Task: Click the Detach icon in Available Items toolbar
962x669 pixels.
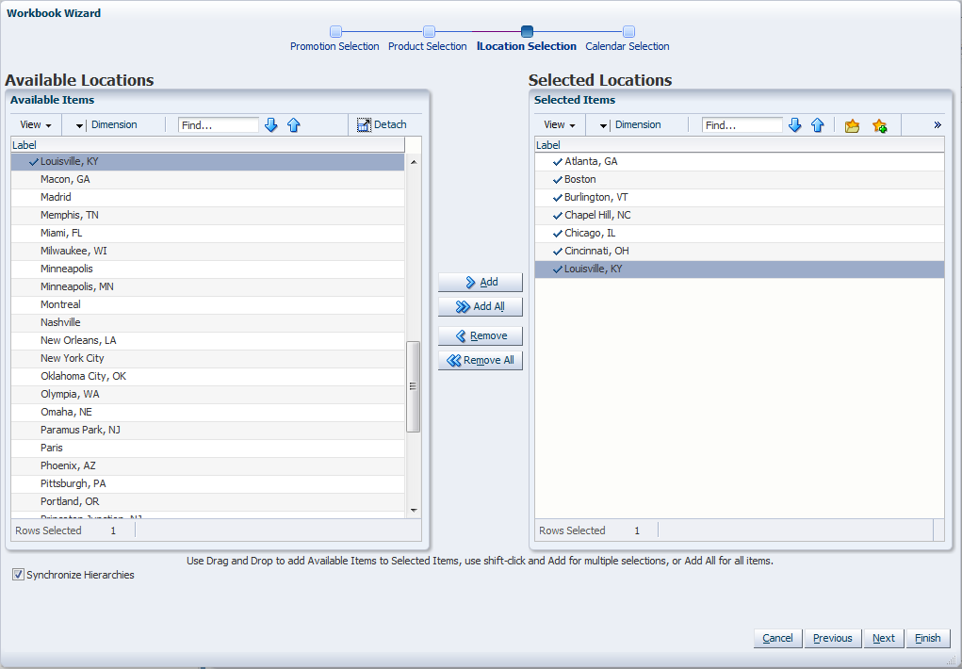Action: pyautogui.click(x=364, y=125)
